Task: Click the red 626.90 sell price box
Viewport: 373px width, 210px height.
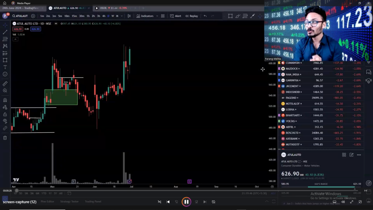Action: [17, 29]
